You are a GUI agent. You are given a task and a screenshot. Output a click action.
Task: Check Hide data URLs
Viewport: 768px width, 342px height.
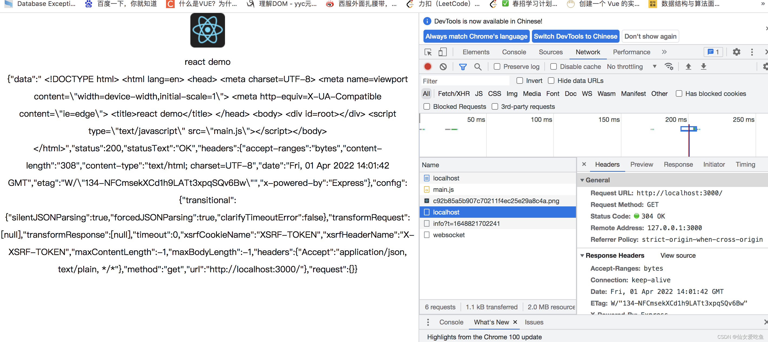(x=551, y=81)
